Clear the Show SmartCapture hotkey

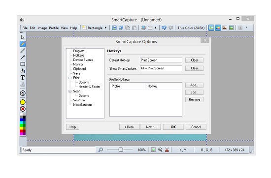(194, 68)
